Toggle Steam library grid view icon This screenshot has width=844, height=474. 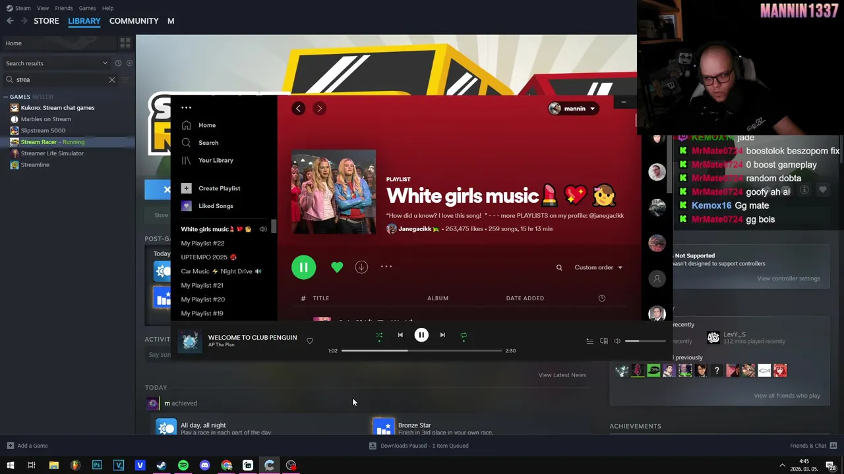click(x=125, y=43)
